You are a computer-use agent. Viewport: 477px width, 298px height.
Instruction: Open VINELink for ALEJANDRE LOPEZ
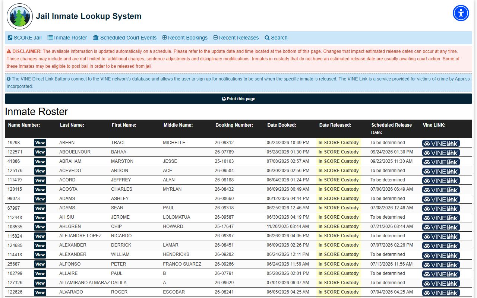point(441,236)
